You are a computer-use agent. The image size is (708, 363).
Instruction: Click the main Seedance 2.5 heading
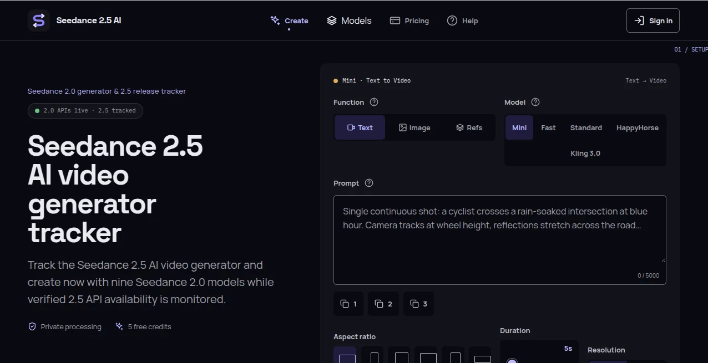pyautogui.click(x=115, y=189)
